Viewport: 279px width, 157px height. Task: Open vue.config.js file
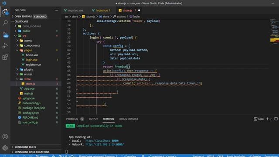click(x=30, y=122)
